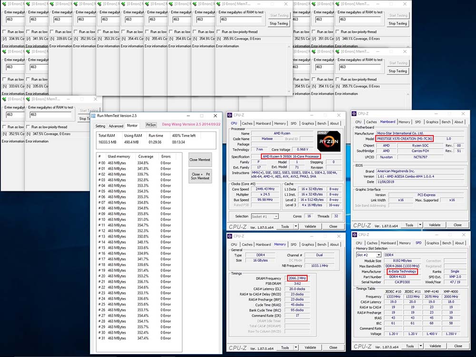Open the Tools dropdown arrow in the Mainboard window
The height and width of the screenshot is (357, 476).
point(421,225)
